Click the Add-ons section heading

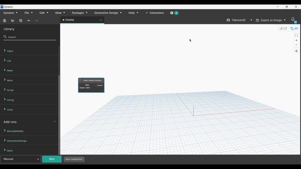coord(10,122)
